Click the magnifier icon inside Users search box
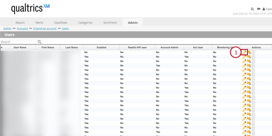Viewport: 272px width, 136px height. (x=40, y=42)
